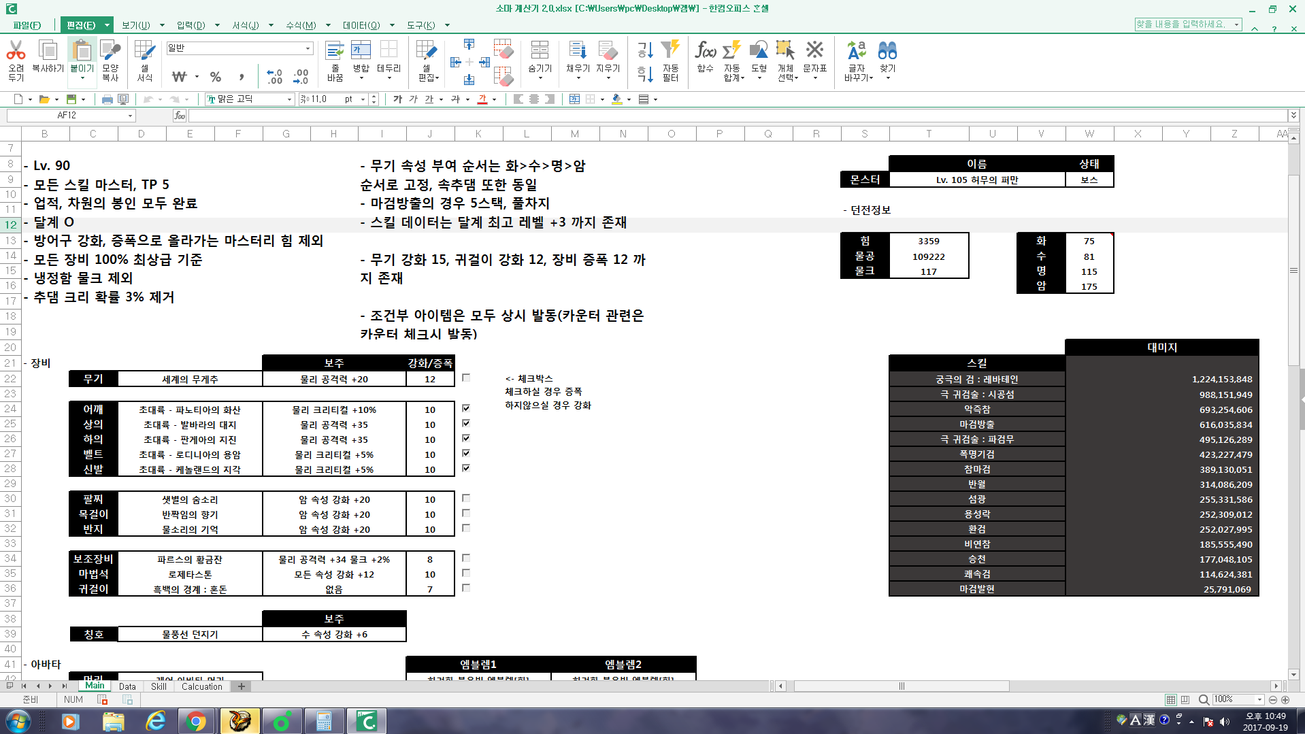Click the Print icon in quick toolbar
1305x734 pixels.
pos(107,99)
